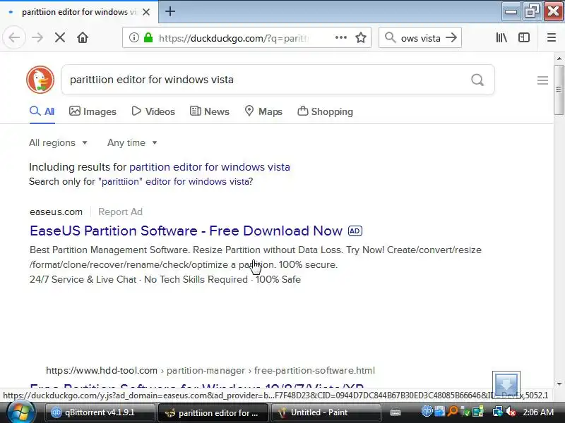
Task: Click the tray icon with green checkmark
Action: [465, 412]
